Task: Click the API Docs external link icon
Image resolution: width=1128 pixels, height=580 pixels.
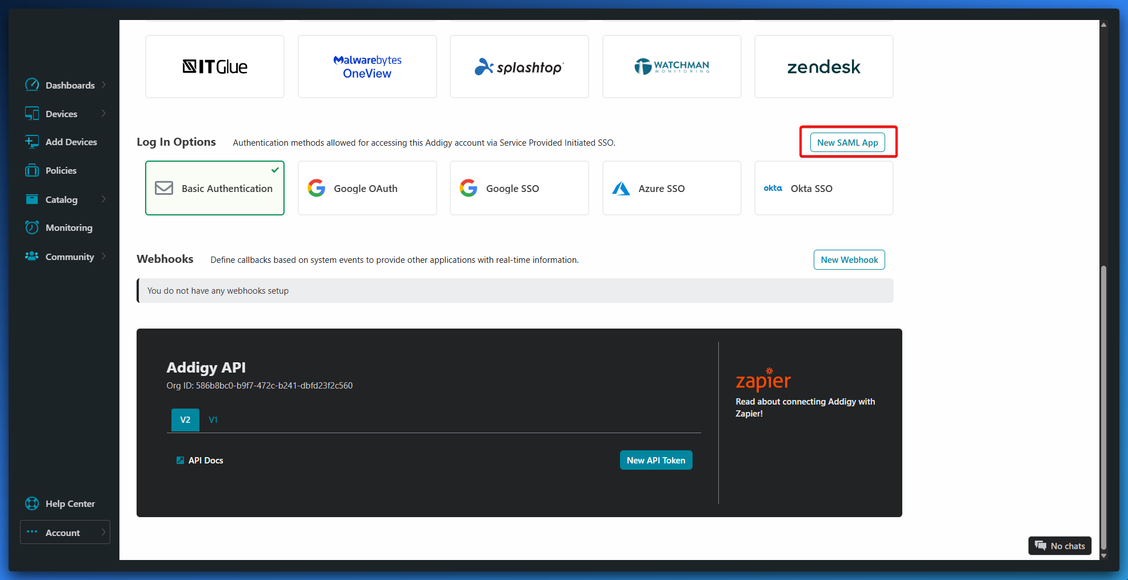Action: 180,460
